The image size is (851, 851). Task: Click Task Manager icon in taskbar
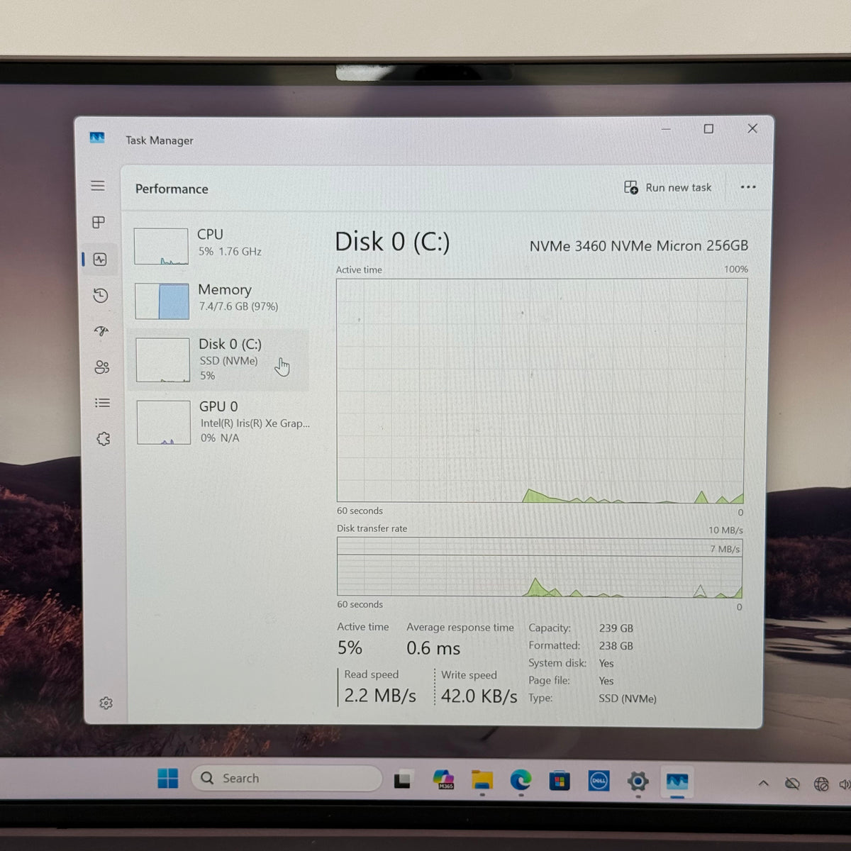point(677,782)
